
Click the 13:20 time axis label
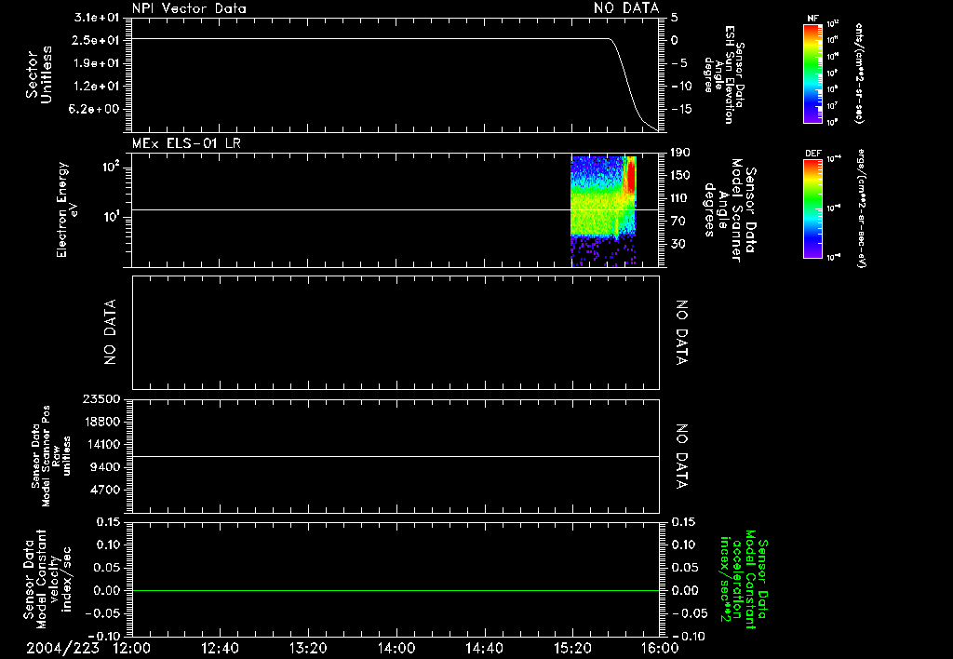[308, 648]
